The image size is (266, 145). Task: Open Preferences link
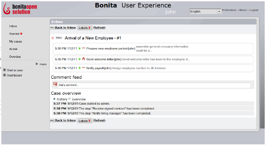coord(229,10)
